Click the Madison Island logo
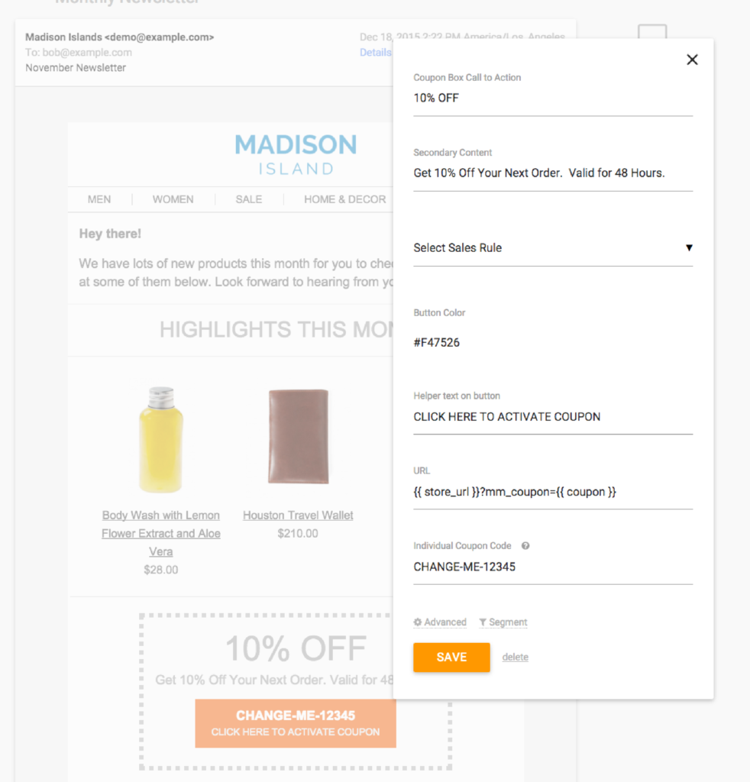 (296, 154)
